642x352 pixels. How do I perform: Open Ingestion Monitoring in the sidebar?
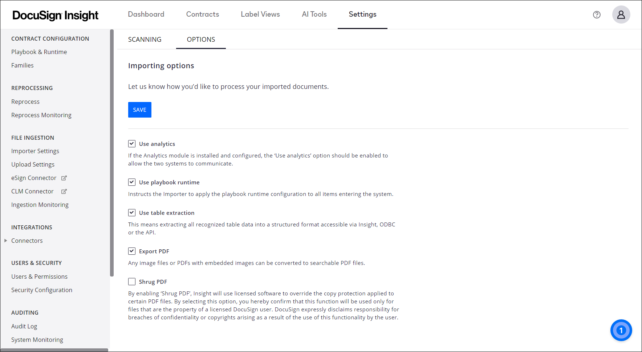(40, 205)
